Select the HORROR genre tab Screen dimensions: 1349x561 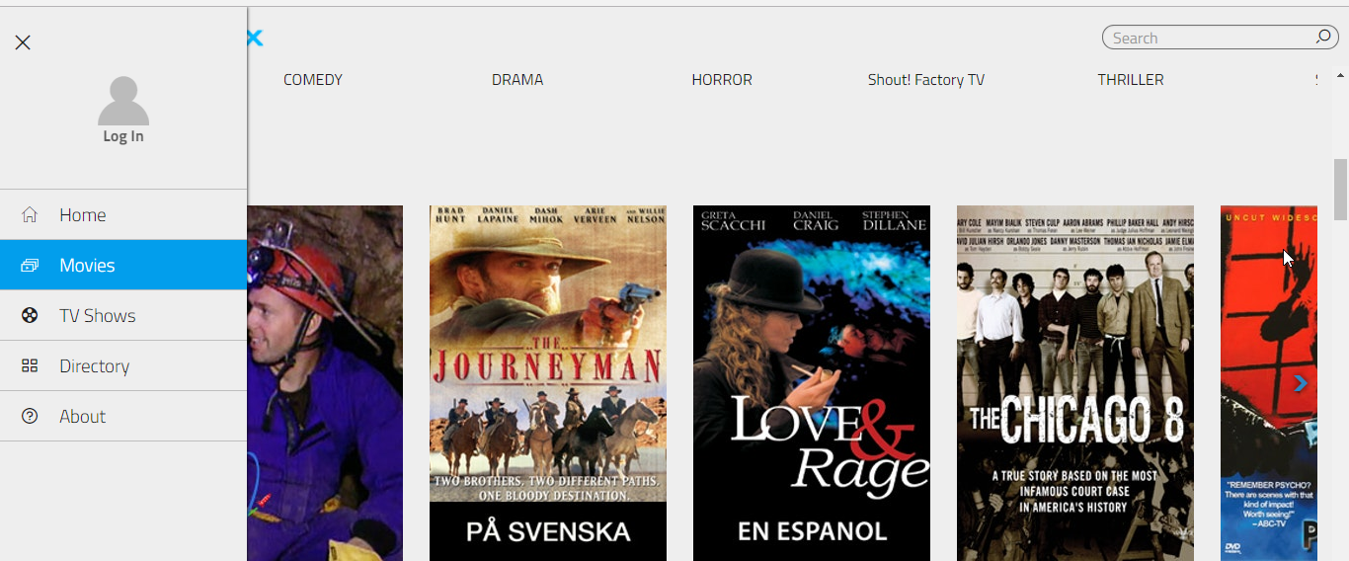[722, 80]
